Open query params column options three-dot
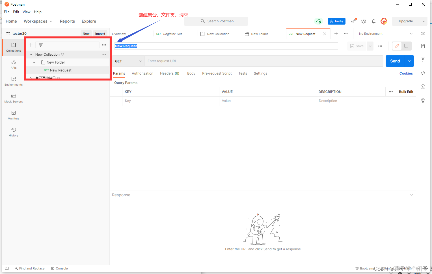 coord(391,92)
